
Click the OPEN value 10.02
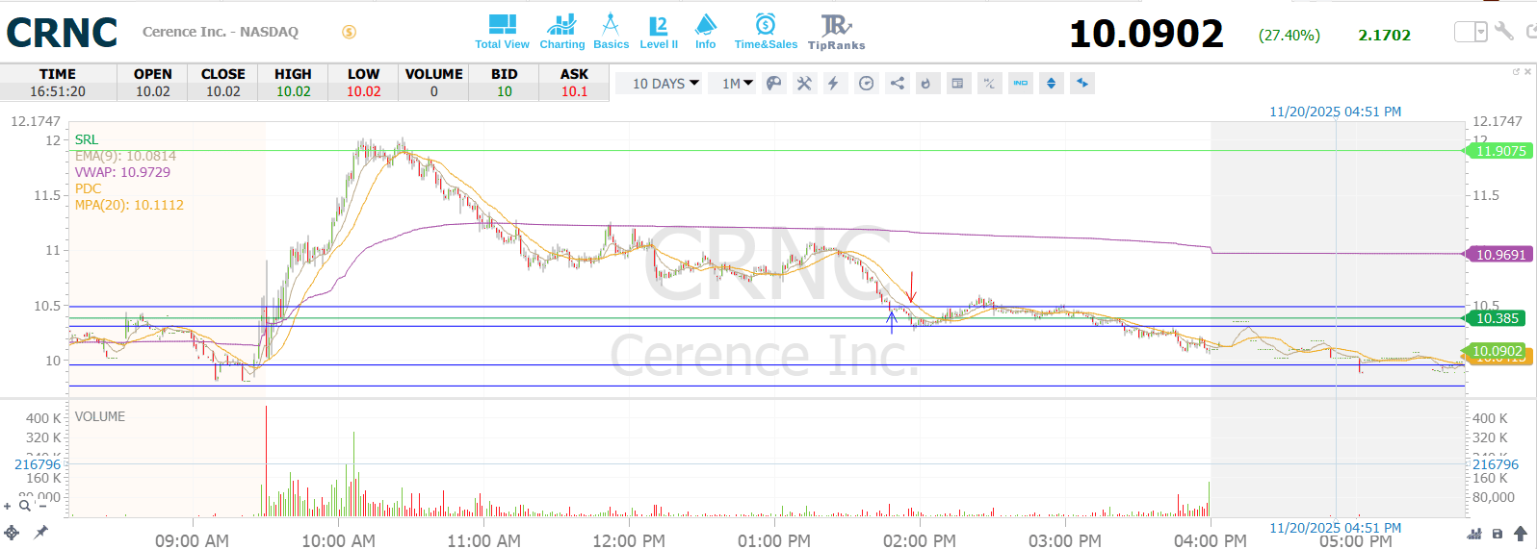(152, 91)
